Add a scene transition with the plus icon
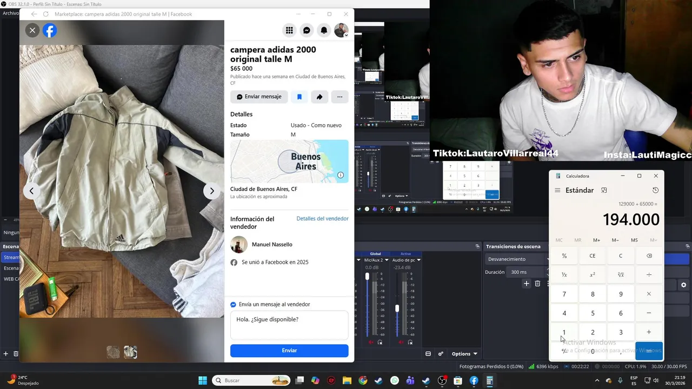Screen dimensions: 692x389 point(527,284)
